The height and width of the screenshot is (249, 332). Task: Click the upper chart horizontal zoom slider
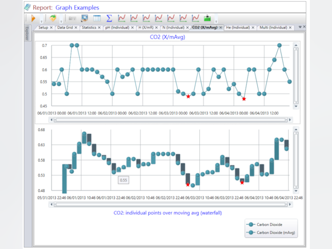[170, 120]
